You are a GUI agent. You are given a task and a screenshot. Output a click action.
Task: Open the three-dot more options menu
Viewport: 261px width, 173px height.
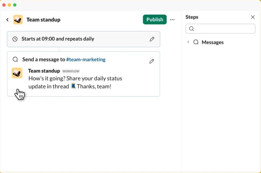172,20
